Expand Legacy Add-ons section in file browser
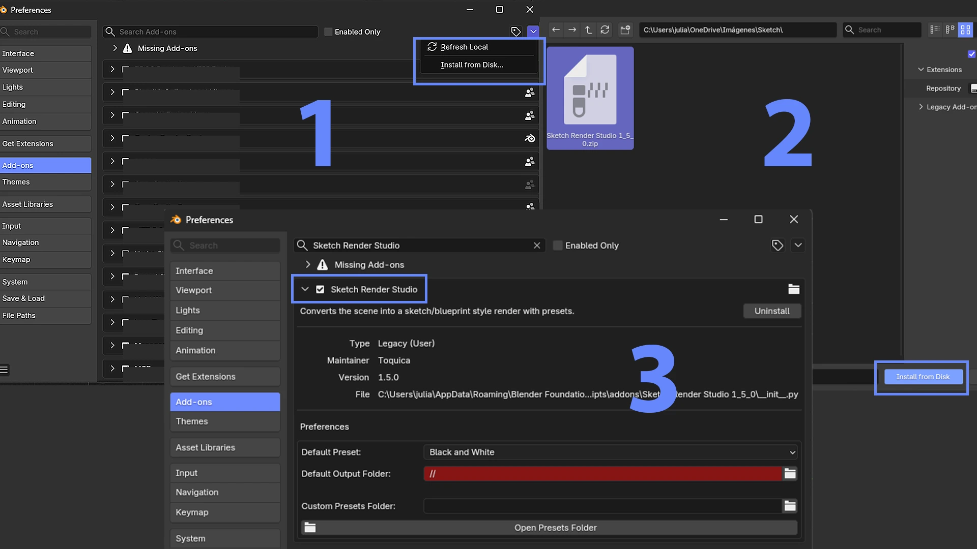 pyautogui.click(x=921, y=107)
